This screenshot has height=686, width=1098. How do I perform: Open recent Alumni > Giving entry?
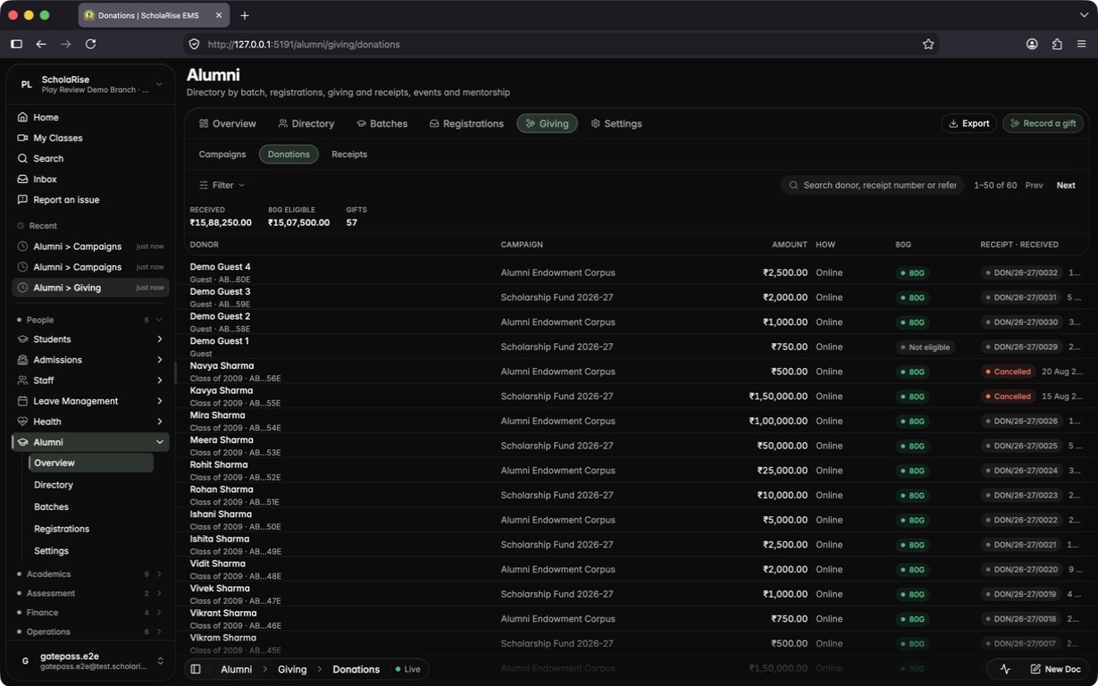click(x=89, y=288)
